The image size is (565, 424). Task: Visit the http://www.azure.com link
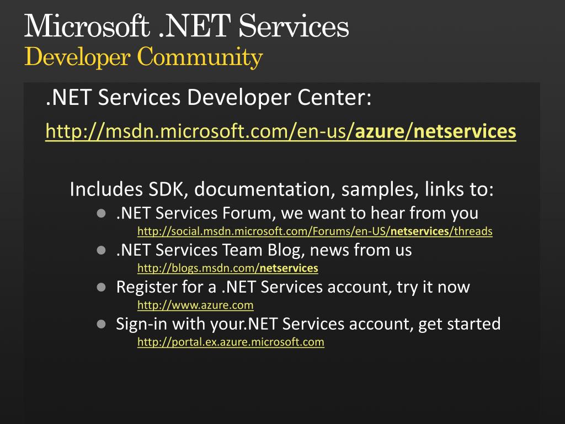(195, 305)
